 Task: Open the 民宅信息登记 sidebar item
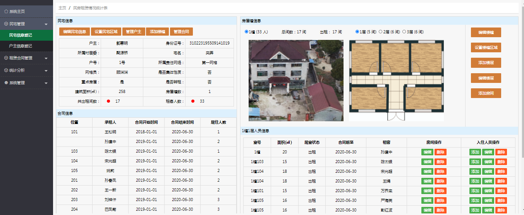tap(21, 35)
